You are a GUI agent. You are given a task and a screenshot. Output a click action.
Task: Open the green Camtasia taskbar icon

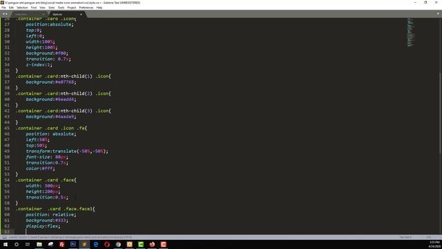tap(141, 244)
